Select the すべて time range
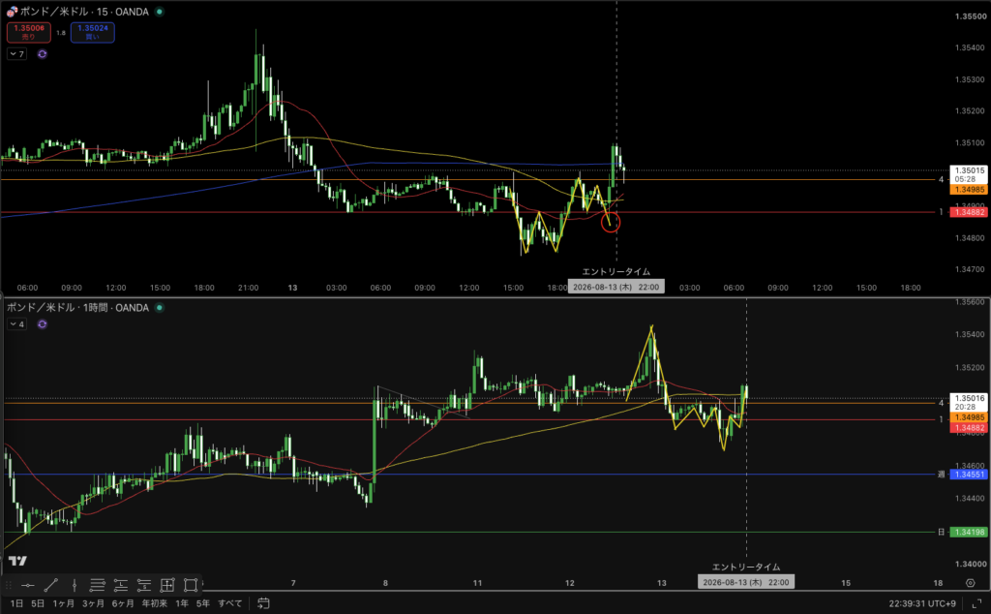This screenshot has width=991, height=614. [230, 603]
